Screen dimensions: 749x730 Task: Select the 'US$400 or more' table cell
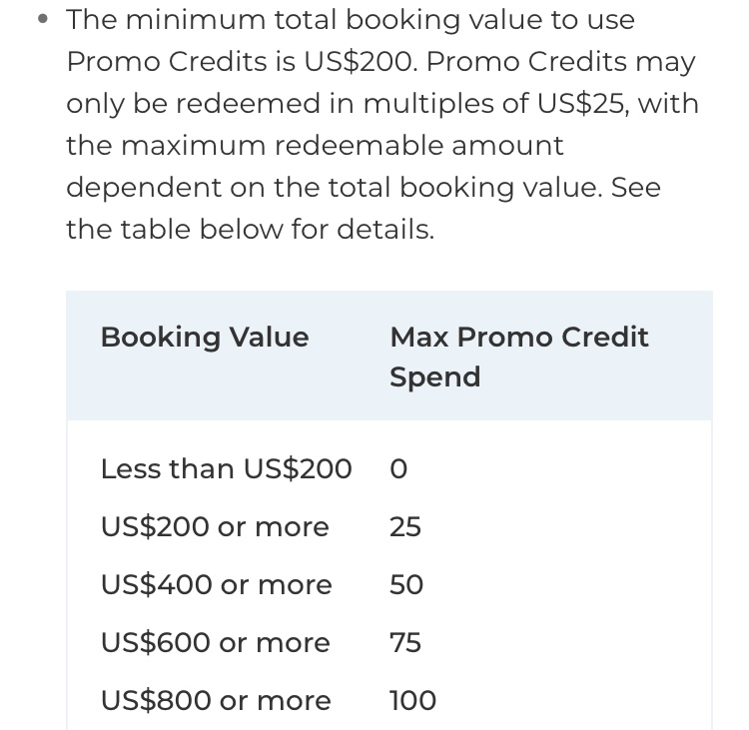217,585
